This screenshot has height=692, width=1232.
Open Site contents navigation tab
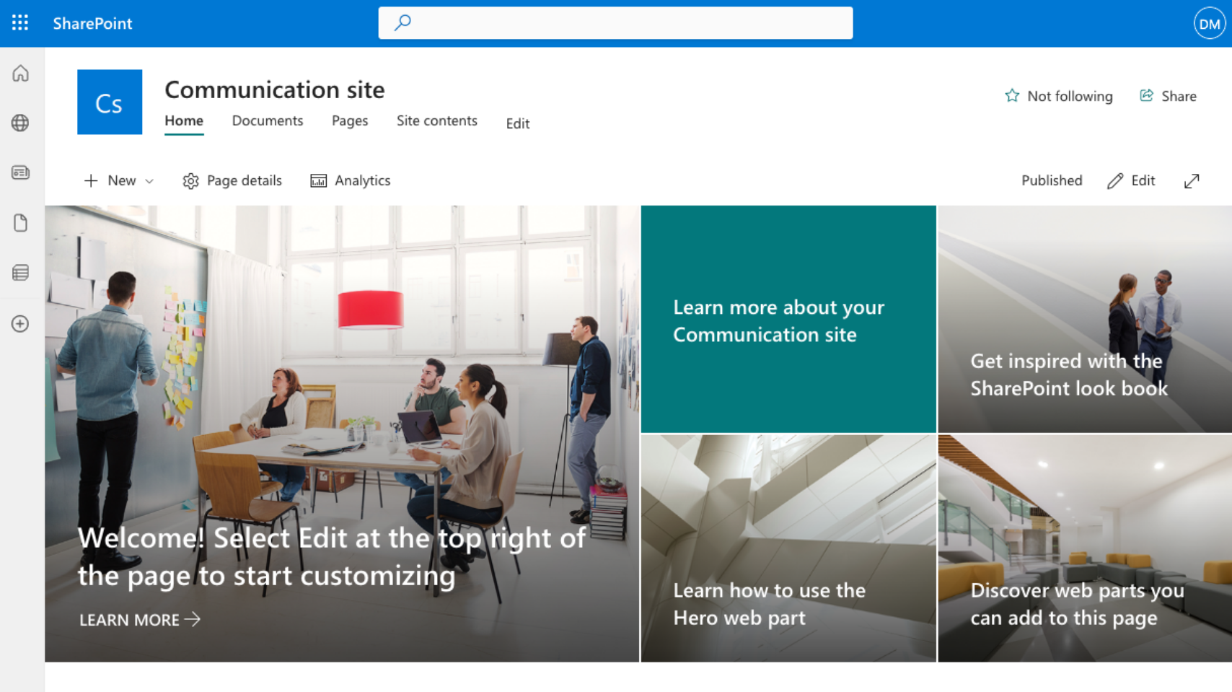point(437,121)
